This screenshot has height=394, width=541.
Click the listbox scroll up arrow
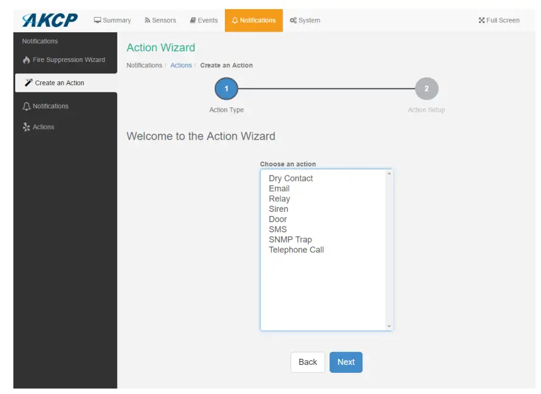pyautogui.click(x=389, y=174)
